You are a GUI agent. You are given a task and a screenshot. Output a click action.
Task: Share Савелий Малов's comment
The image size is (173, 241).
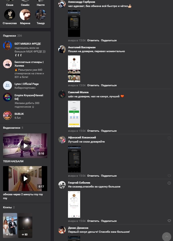pos(109,131)
